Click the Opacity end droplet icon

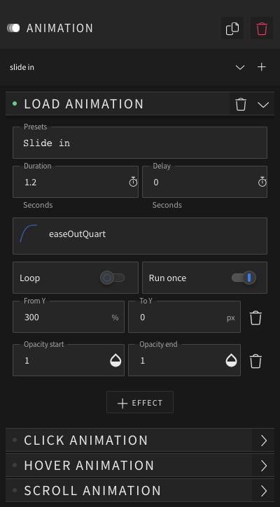point(231,360)
